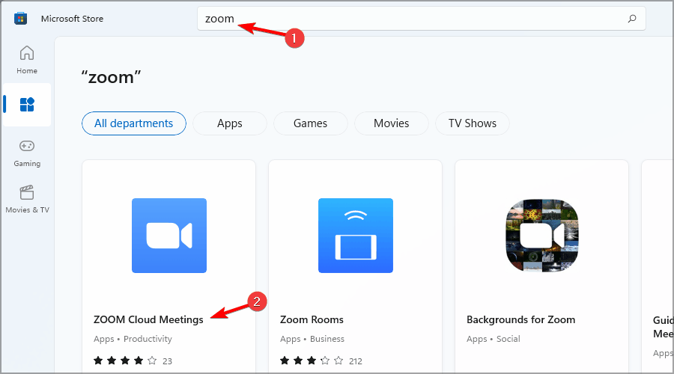Click the Apps • Business text

tap(312, 339)
